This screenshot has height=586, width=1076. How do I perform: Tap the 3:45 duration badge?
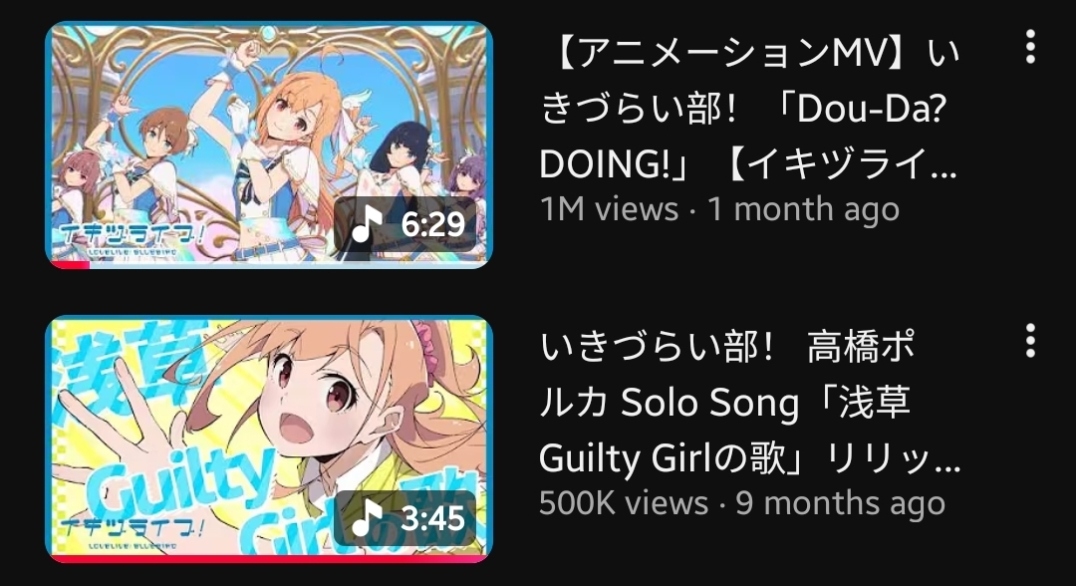pyautogui.click(x=404, y=518)
